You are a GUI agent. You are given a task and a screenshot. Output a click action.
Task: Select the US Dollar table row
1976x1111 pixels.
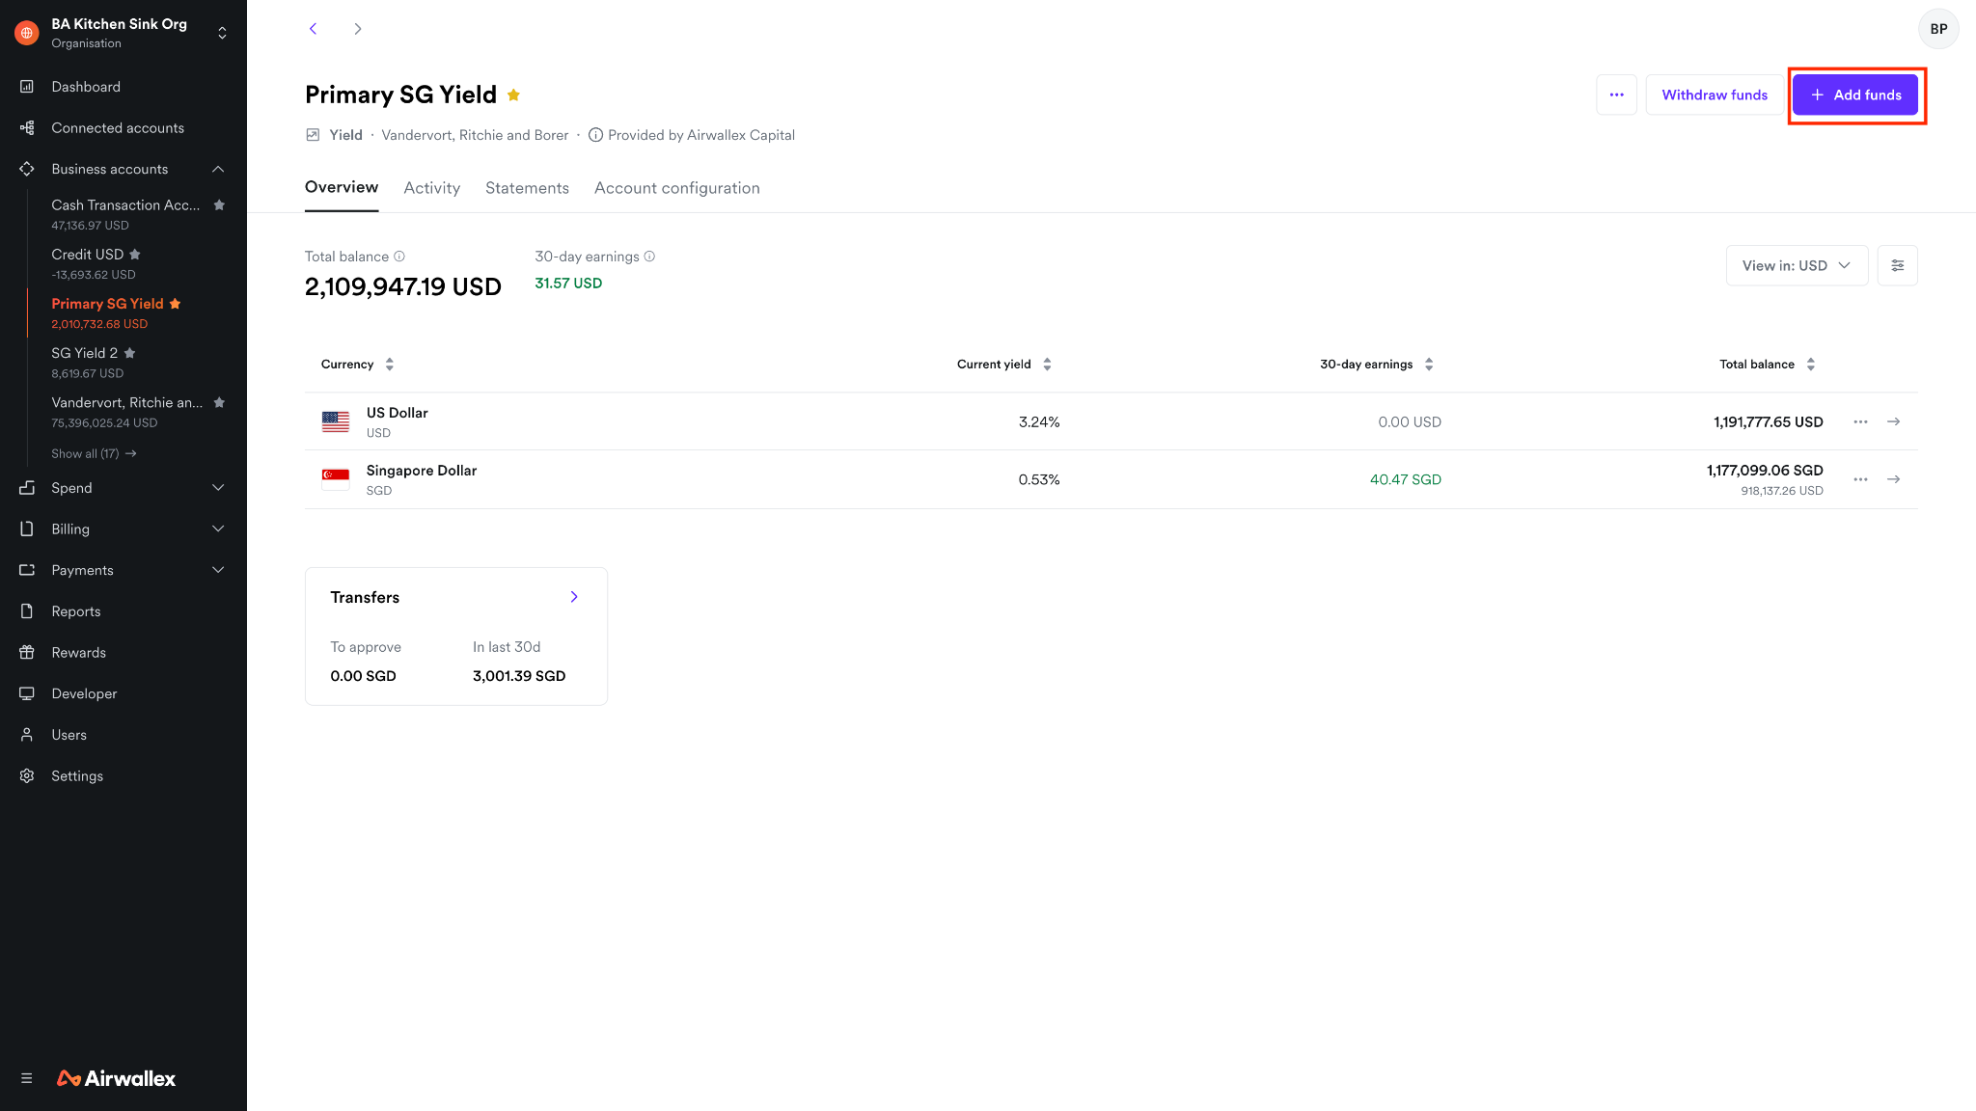(1111, 421)
